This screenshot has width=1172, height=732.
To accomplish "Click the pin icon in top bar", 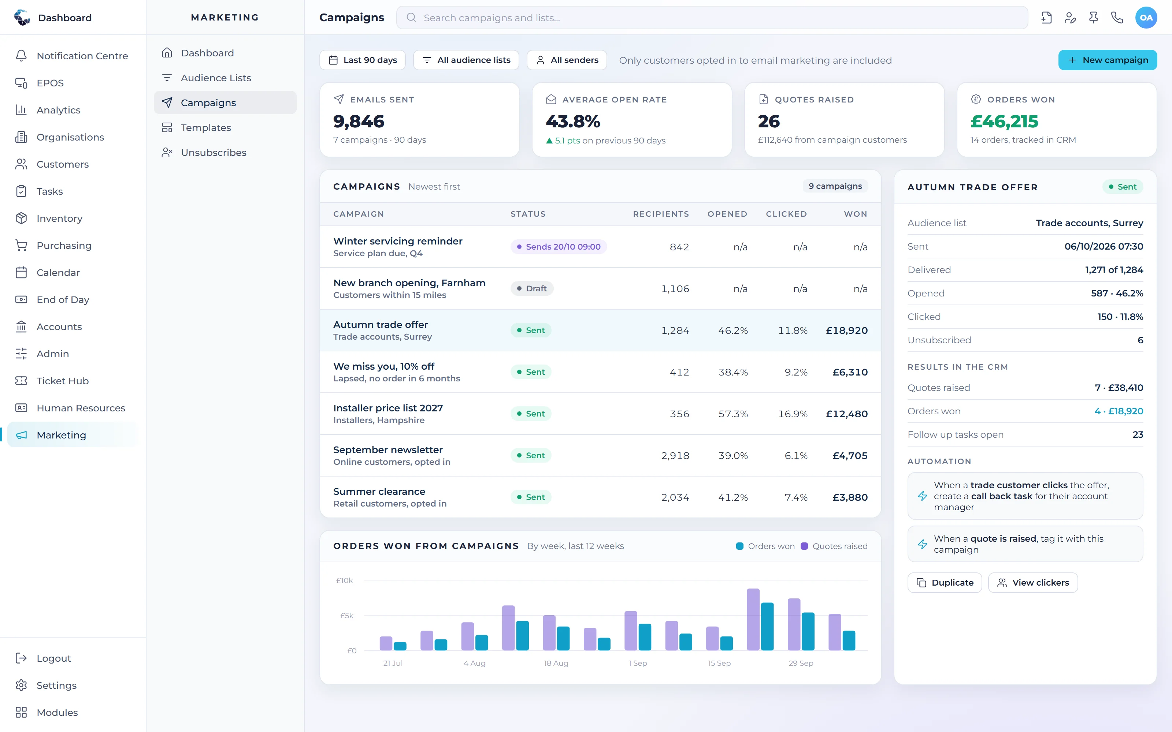I will [x=1094, y=18].
